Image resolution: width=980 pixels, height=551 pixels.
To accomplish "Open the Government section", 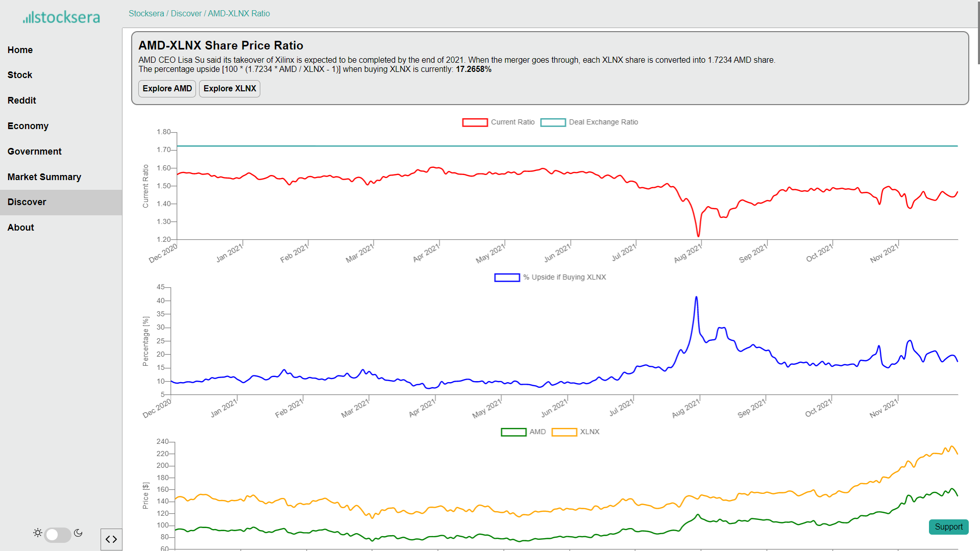I will click(x=34, y=152).
